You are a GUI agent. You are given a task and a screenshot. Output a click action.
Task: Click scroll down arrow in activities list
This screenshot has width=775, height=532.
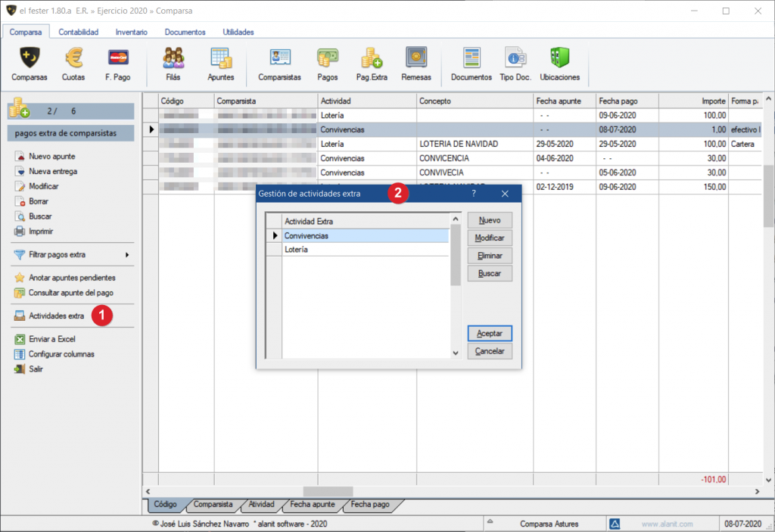456,353
